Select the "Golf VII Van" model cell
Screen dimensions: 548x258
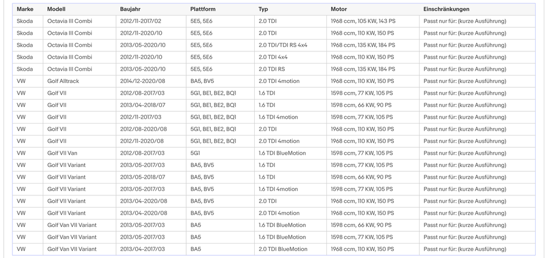pyautogui.click(x=62, y=153)
